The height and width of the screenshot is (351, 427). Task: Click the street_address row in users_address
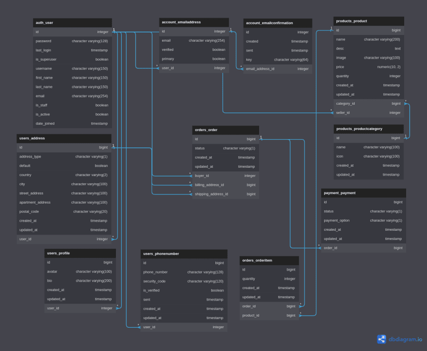point(64,193)
